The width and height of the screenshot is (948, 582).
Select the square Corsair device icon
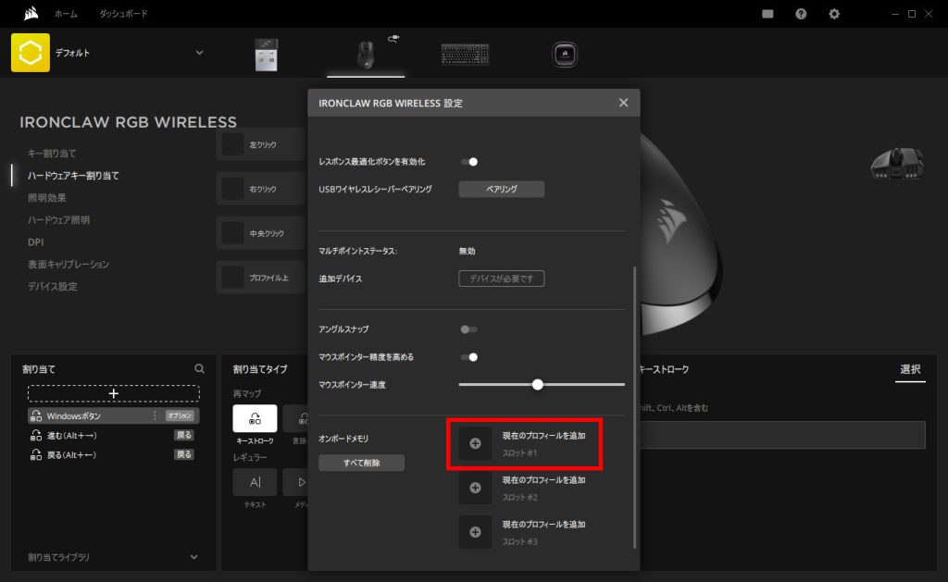click(x=565, y=55)
